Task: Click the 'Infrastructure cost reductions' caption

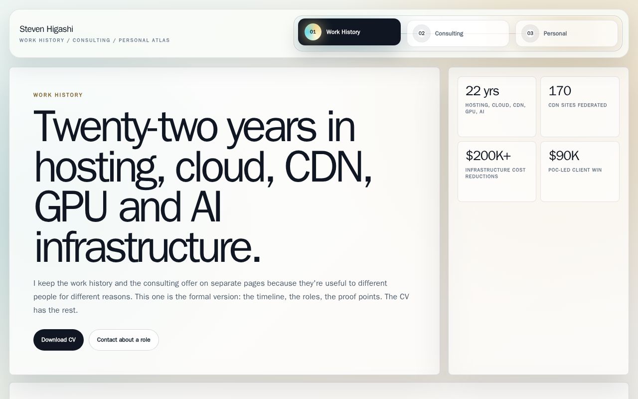Action: (x=495, y=173)
